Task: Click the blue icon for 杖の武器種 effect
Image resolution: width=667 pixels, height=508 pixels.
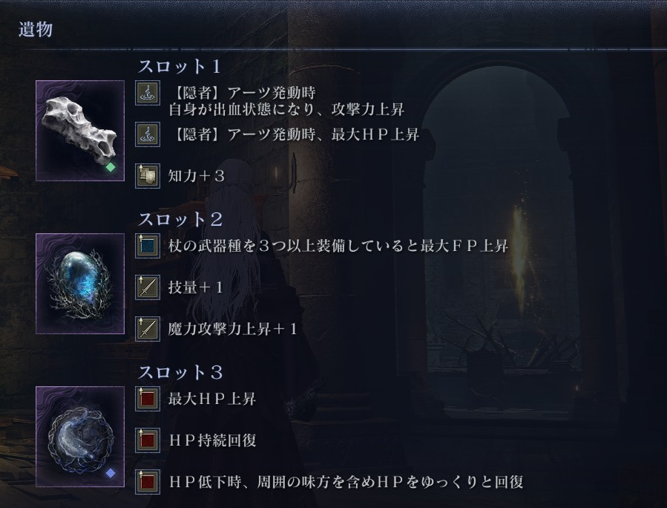Action: click(x=148, y=246)
